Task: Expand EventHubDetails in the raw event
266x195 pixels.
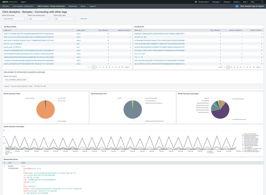Action: pos(40,168)
